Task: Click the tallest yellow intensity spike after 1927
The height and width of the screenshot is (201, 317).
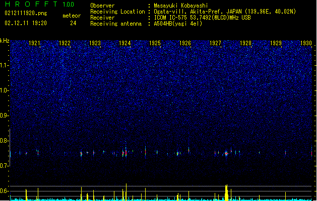Action: (226, 192)
